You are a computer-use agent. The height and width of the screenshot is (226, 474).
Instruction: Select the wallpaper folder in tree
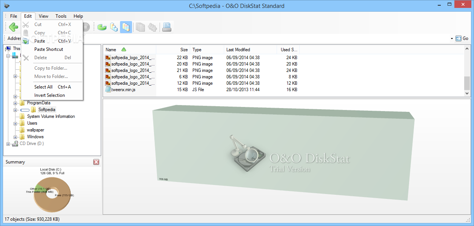coord(35,130)
